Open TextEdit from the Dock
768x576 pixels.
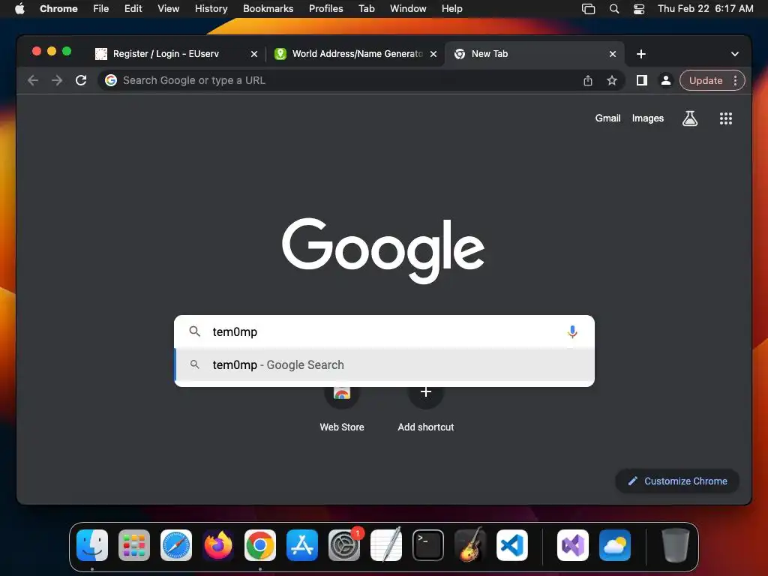click(x=386, y=545)
